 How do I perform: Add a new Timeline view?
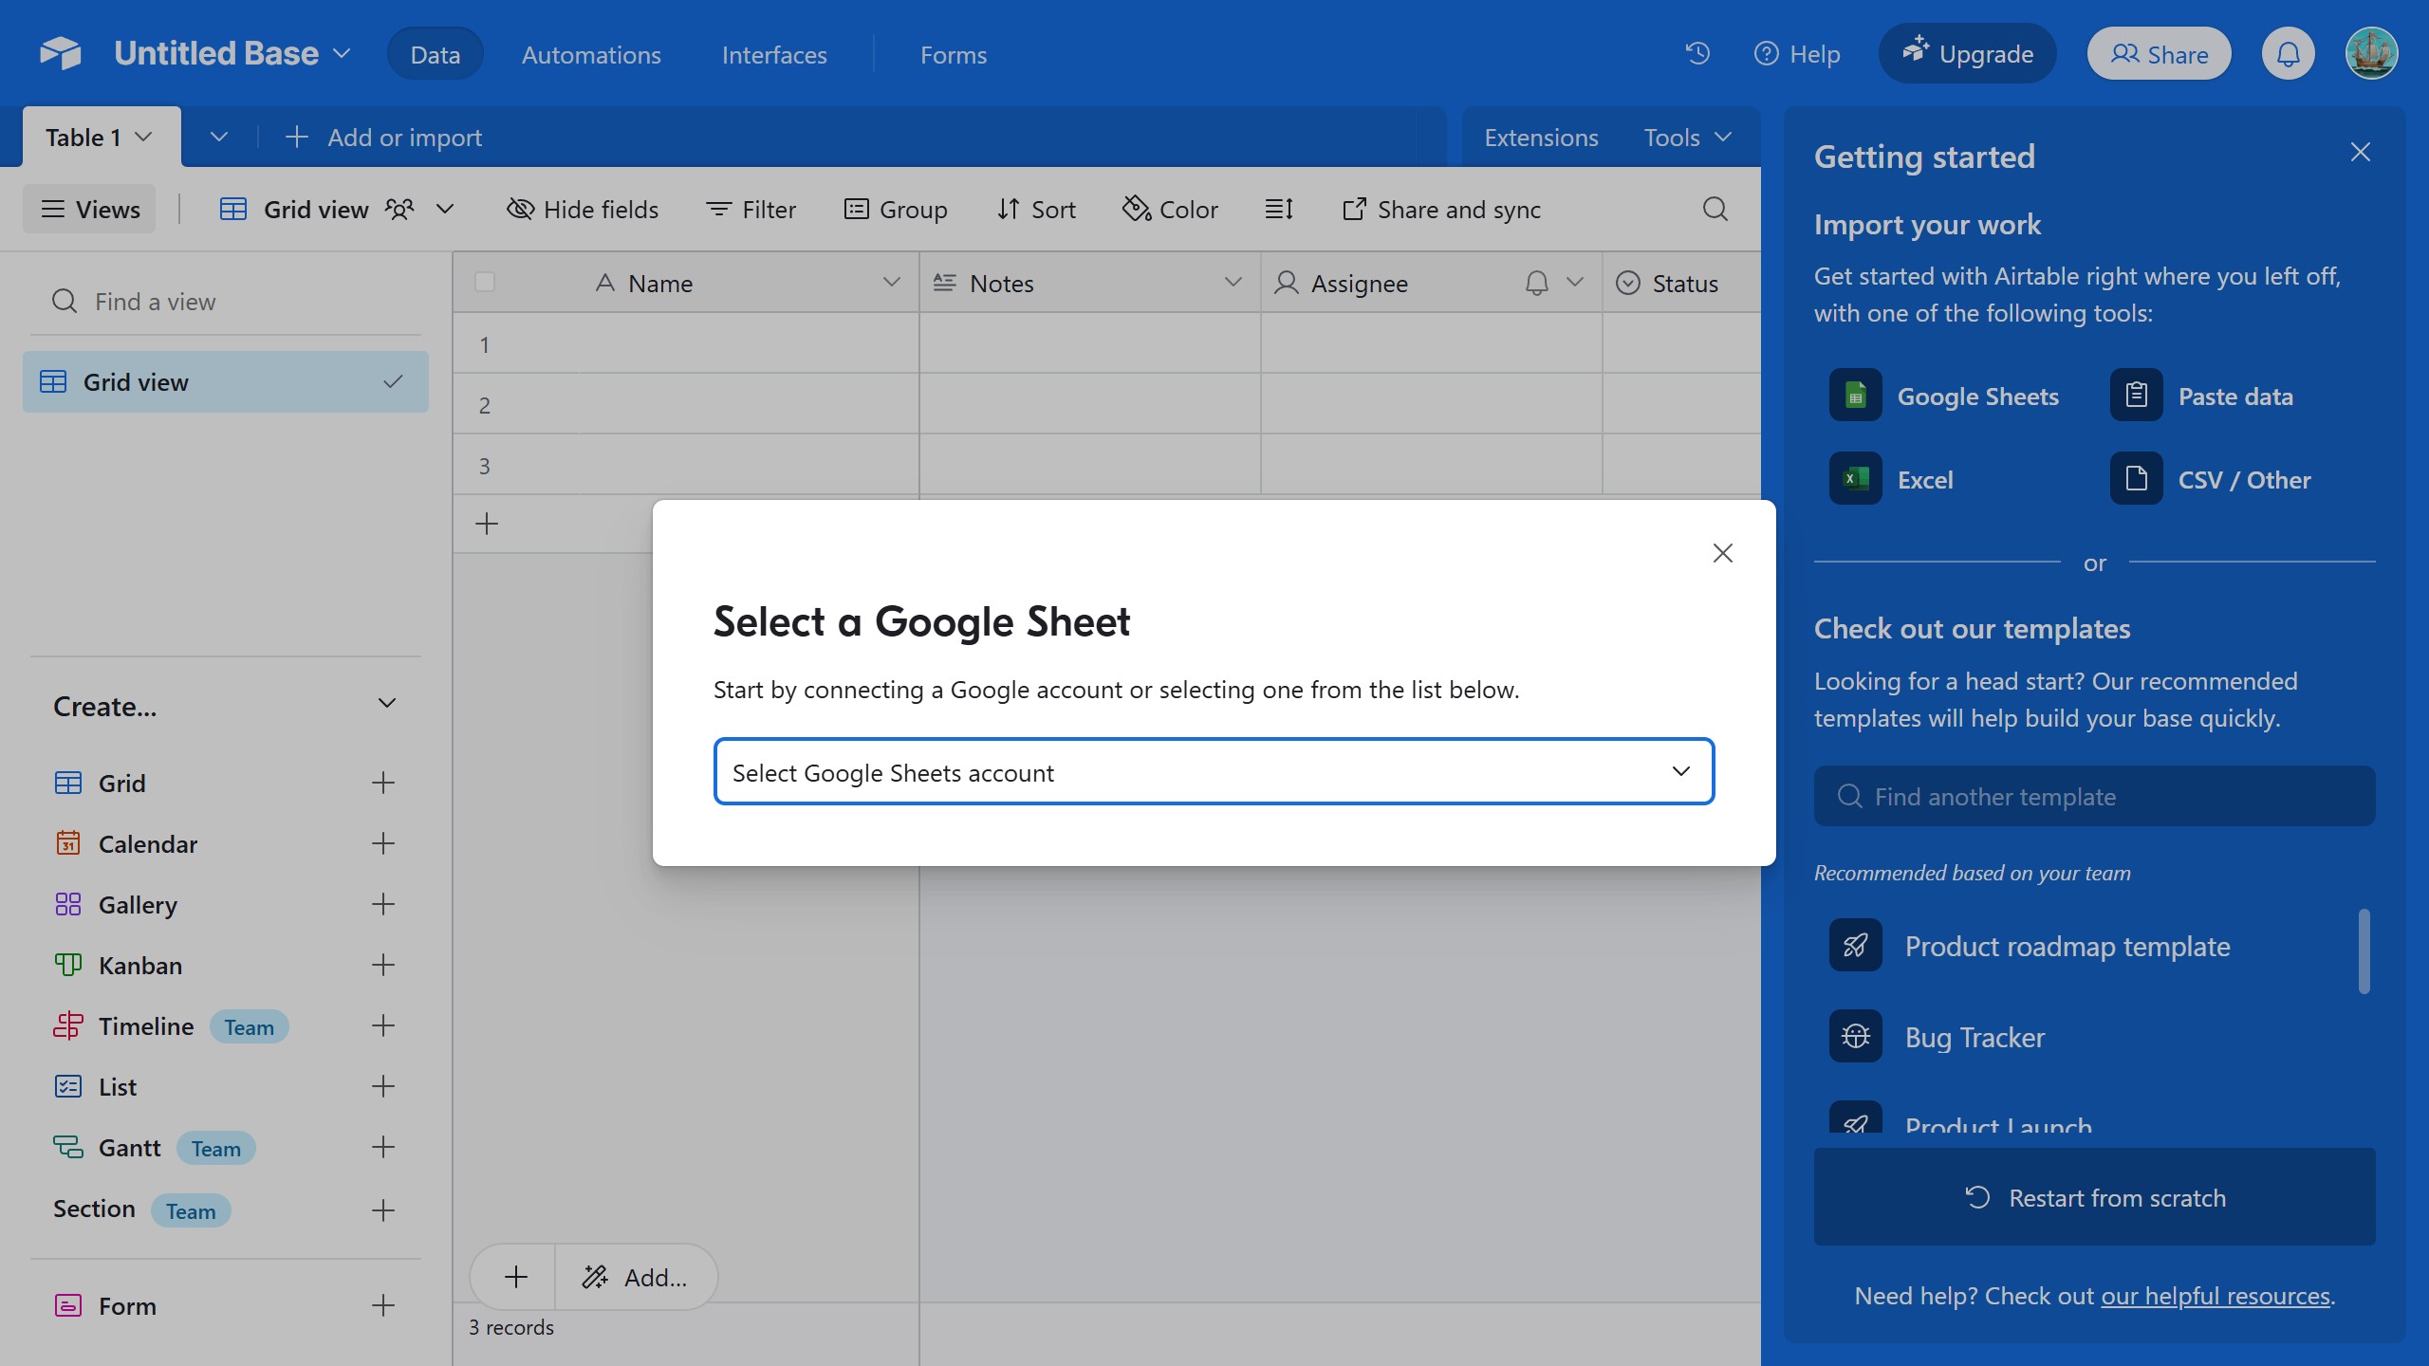tap(382, 1025)
